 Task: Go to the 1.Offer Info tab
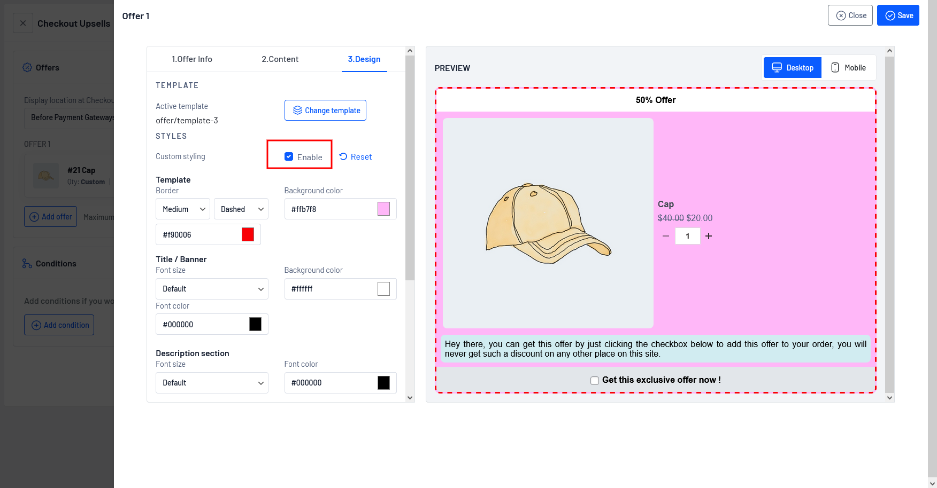tap(191, 59)
